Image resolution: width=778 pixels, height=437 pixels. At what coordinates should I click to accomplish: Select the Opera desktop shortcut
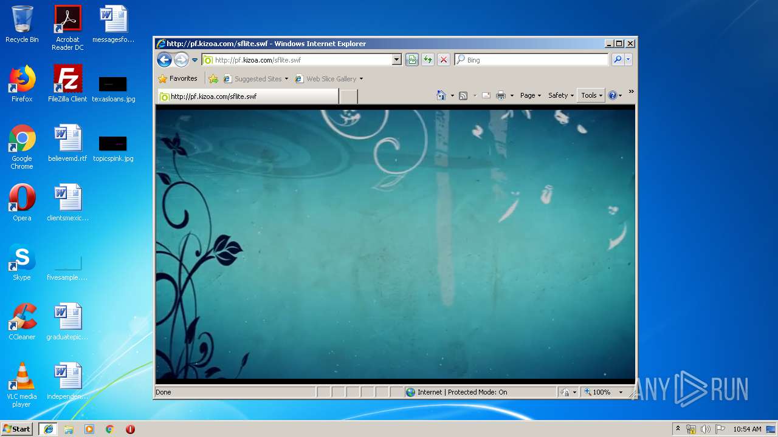point(22,203)
